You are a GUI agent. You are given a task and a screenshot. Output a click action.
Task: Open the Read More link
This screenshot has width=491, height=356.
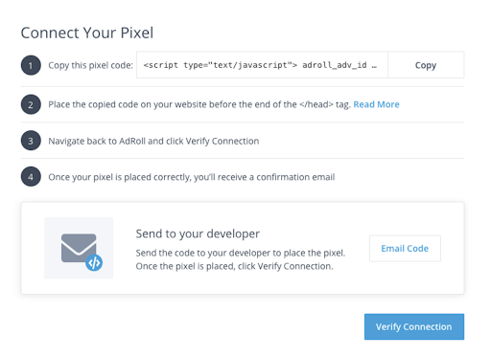click(x=376, y=104)
